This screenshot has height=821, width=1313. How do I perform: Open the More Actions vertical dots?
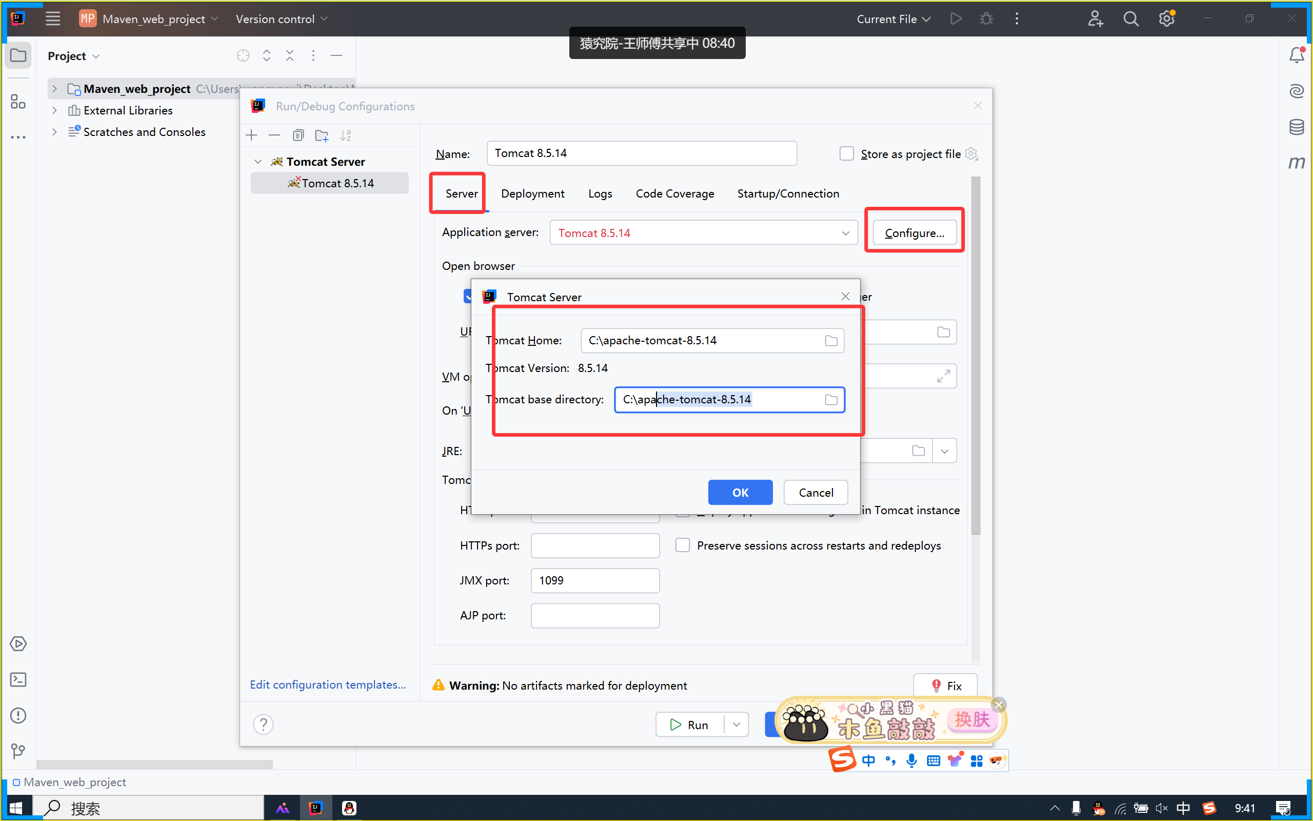pos(1017,19)
